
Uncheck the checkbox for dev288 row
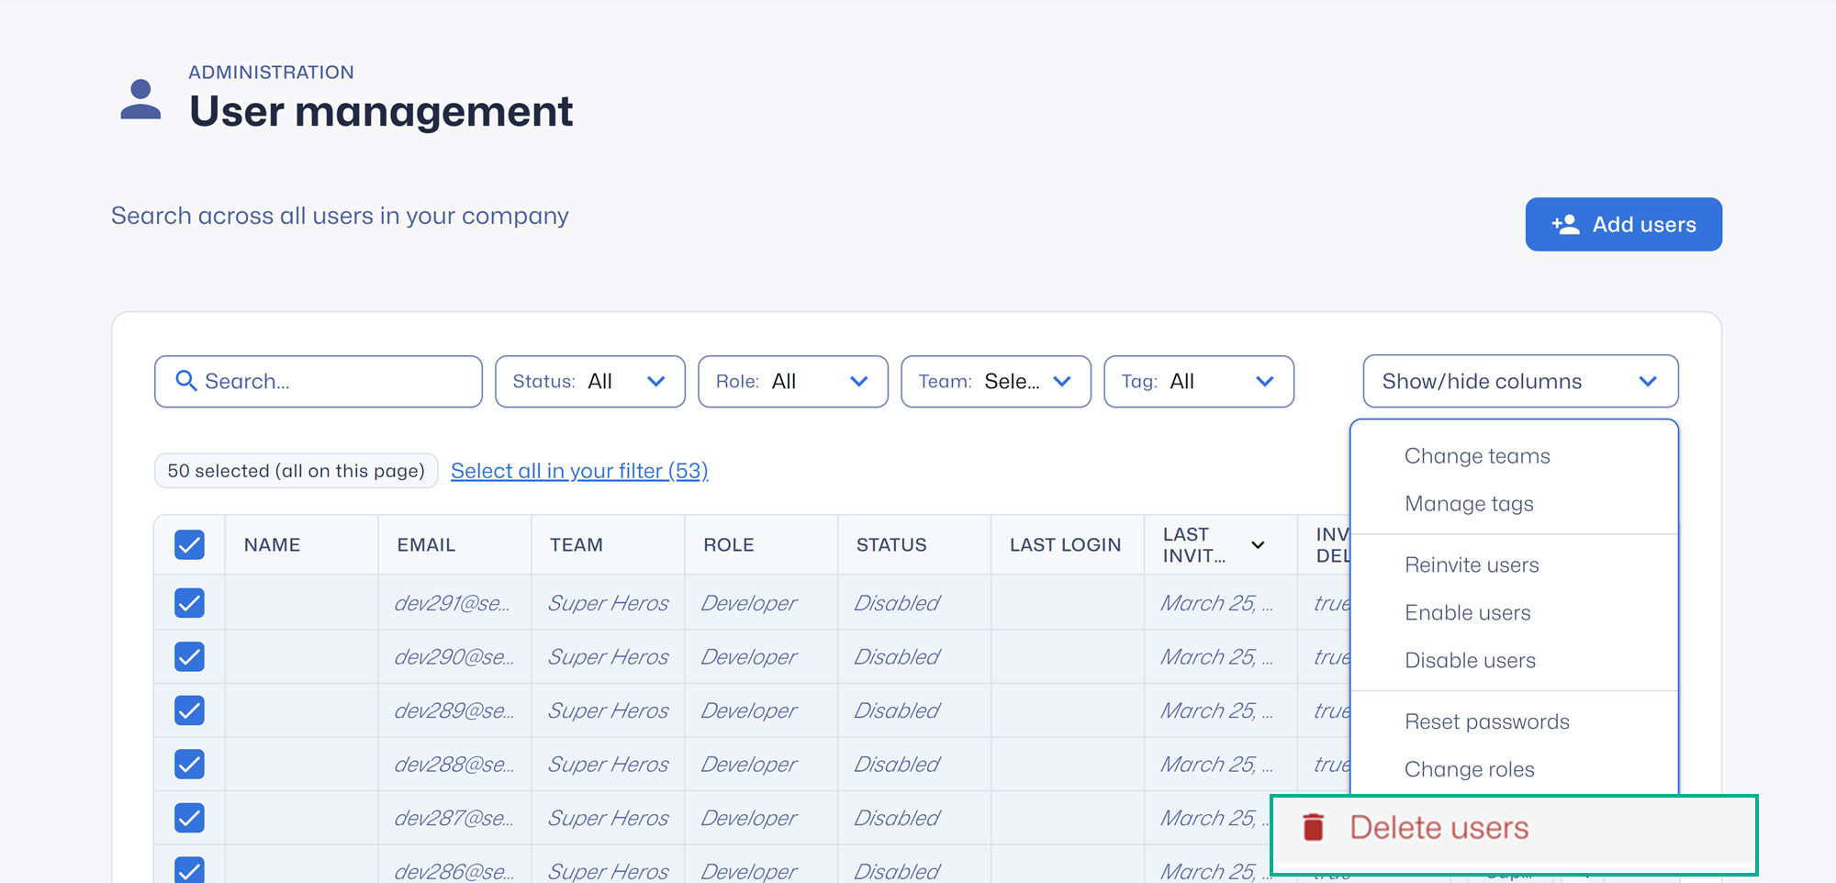(x=189, y=764)
